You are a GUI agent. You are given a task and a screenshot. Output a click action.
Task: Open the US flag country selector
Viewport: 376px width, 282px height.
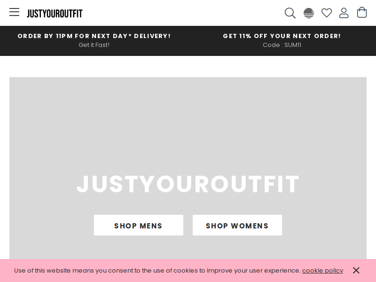click(x=309, y=13)
